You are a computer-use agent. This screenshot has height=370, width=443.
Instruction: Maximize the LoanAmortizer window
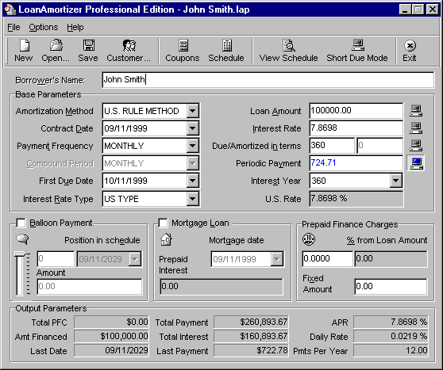point(418,10)
